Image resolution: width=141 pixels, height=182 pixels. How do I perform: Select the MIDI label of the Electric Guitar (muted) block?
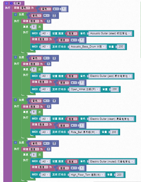point(35,161)
